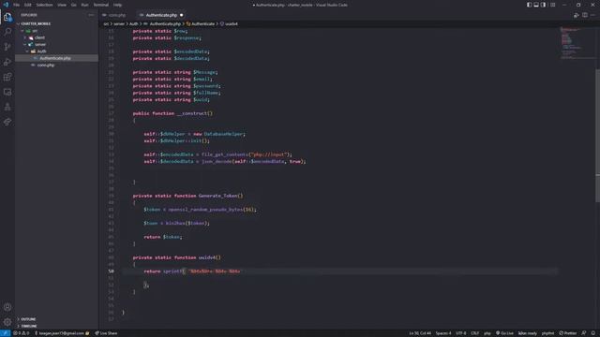This screenshot has width=600, height=337.
Task: Open the Remote Explorer activity bar icon
Action: [7, 92]
